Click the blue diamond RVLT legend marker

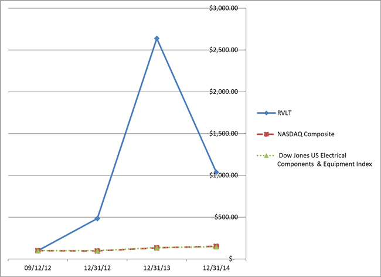(266, 113)
